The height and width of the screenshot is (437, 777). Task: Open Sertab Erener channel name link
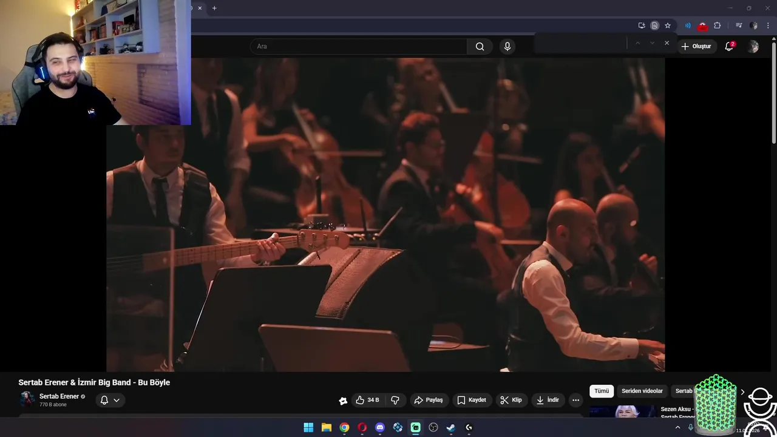tap(59, 396)
